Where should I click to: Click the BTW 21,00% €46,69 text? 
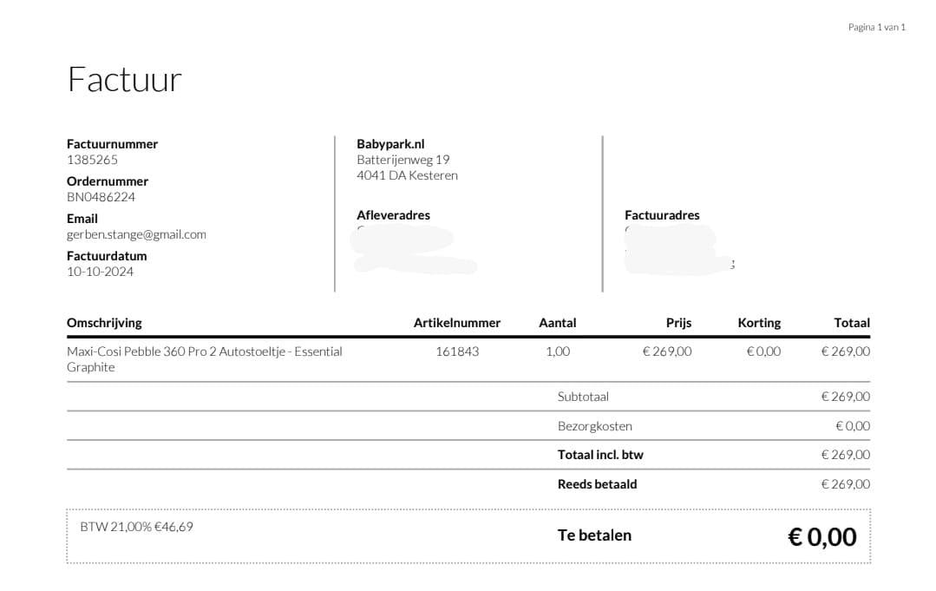[x=137, y=527]
